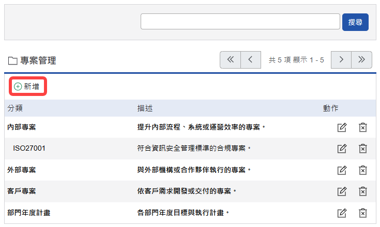
Task: Open edit for 外部專案 row
Action: pos(342,170)
